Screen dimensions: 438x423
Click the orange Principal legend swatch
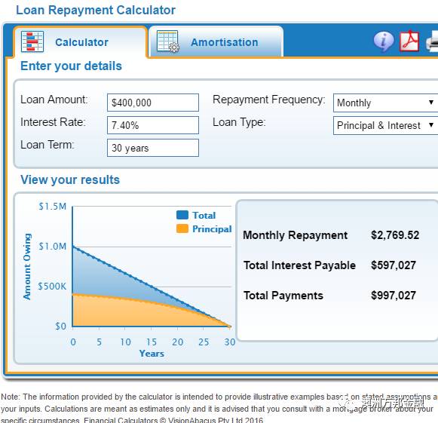tap(182, 228)
